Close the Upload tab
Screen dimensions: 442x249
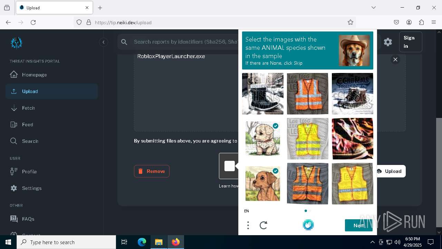coord(87,8)
